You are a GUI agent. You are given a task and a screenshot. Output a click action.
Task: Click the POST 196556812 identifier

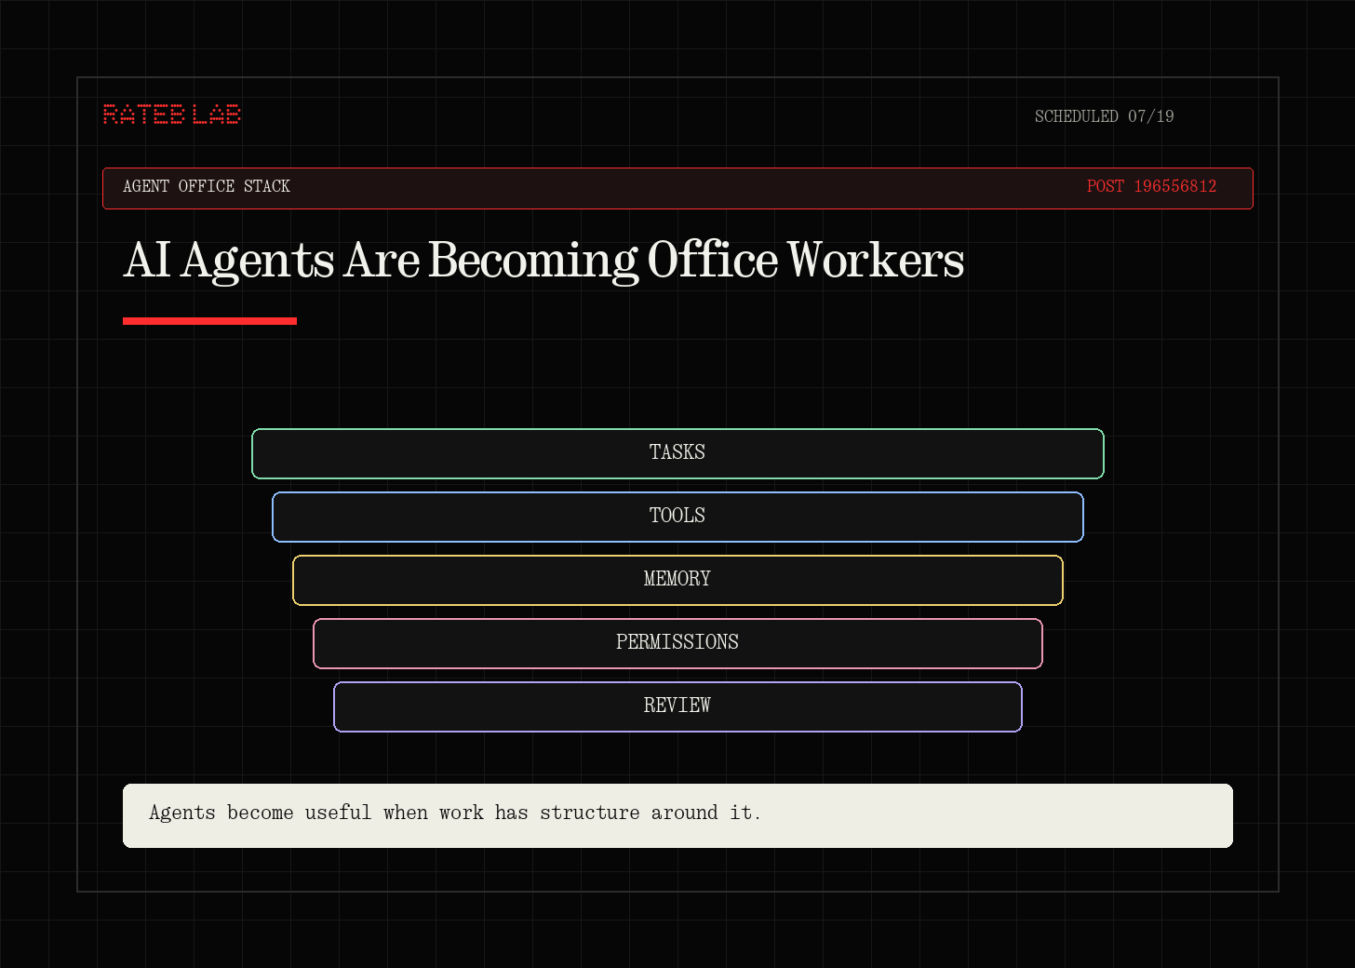[x=1151, y=186]
